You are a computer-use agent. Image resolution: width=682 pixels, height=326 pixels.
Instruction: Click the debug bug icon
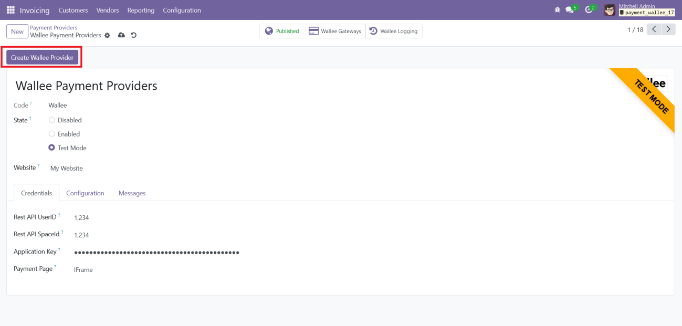click(x=557, y=10)
